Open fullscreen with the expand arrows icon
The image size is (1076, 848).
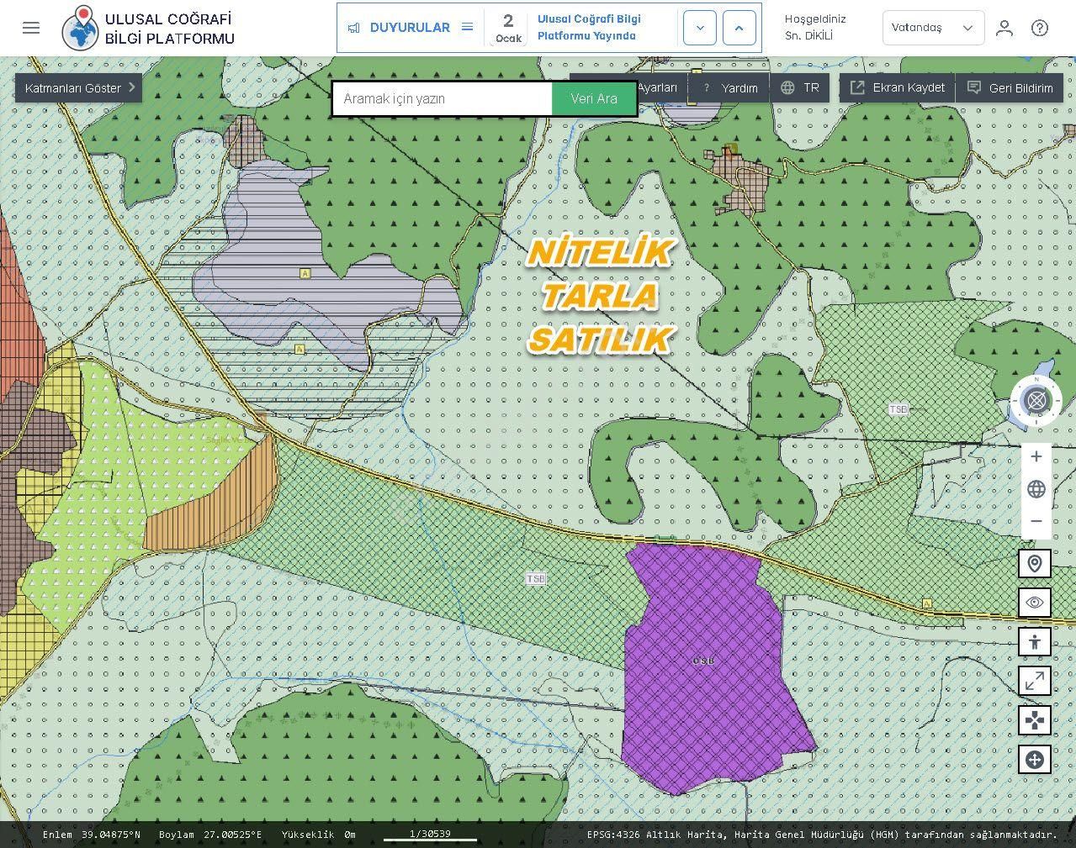tap(1034, 681)
